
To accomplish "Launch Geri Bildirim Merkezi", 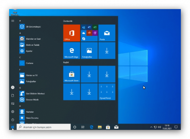I will pos(32,93).
